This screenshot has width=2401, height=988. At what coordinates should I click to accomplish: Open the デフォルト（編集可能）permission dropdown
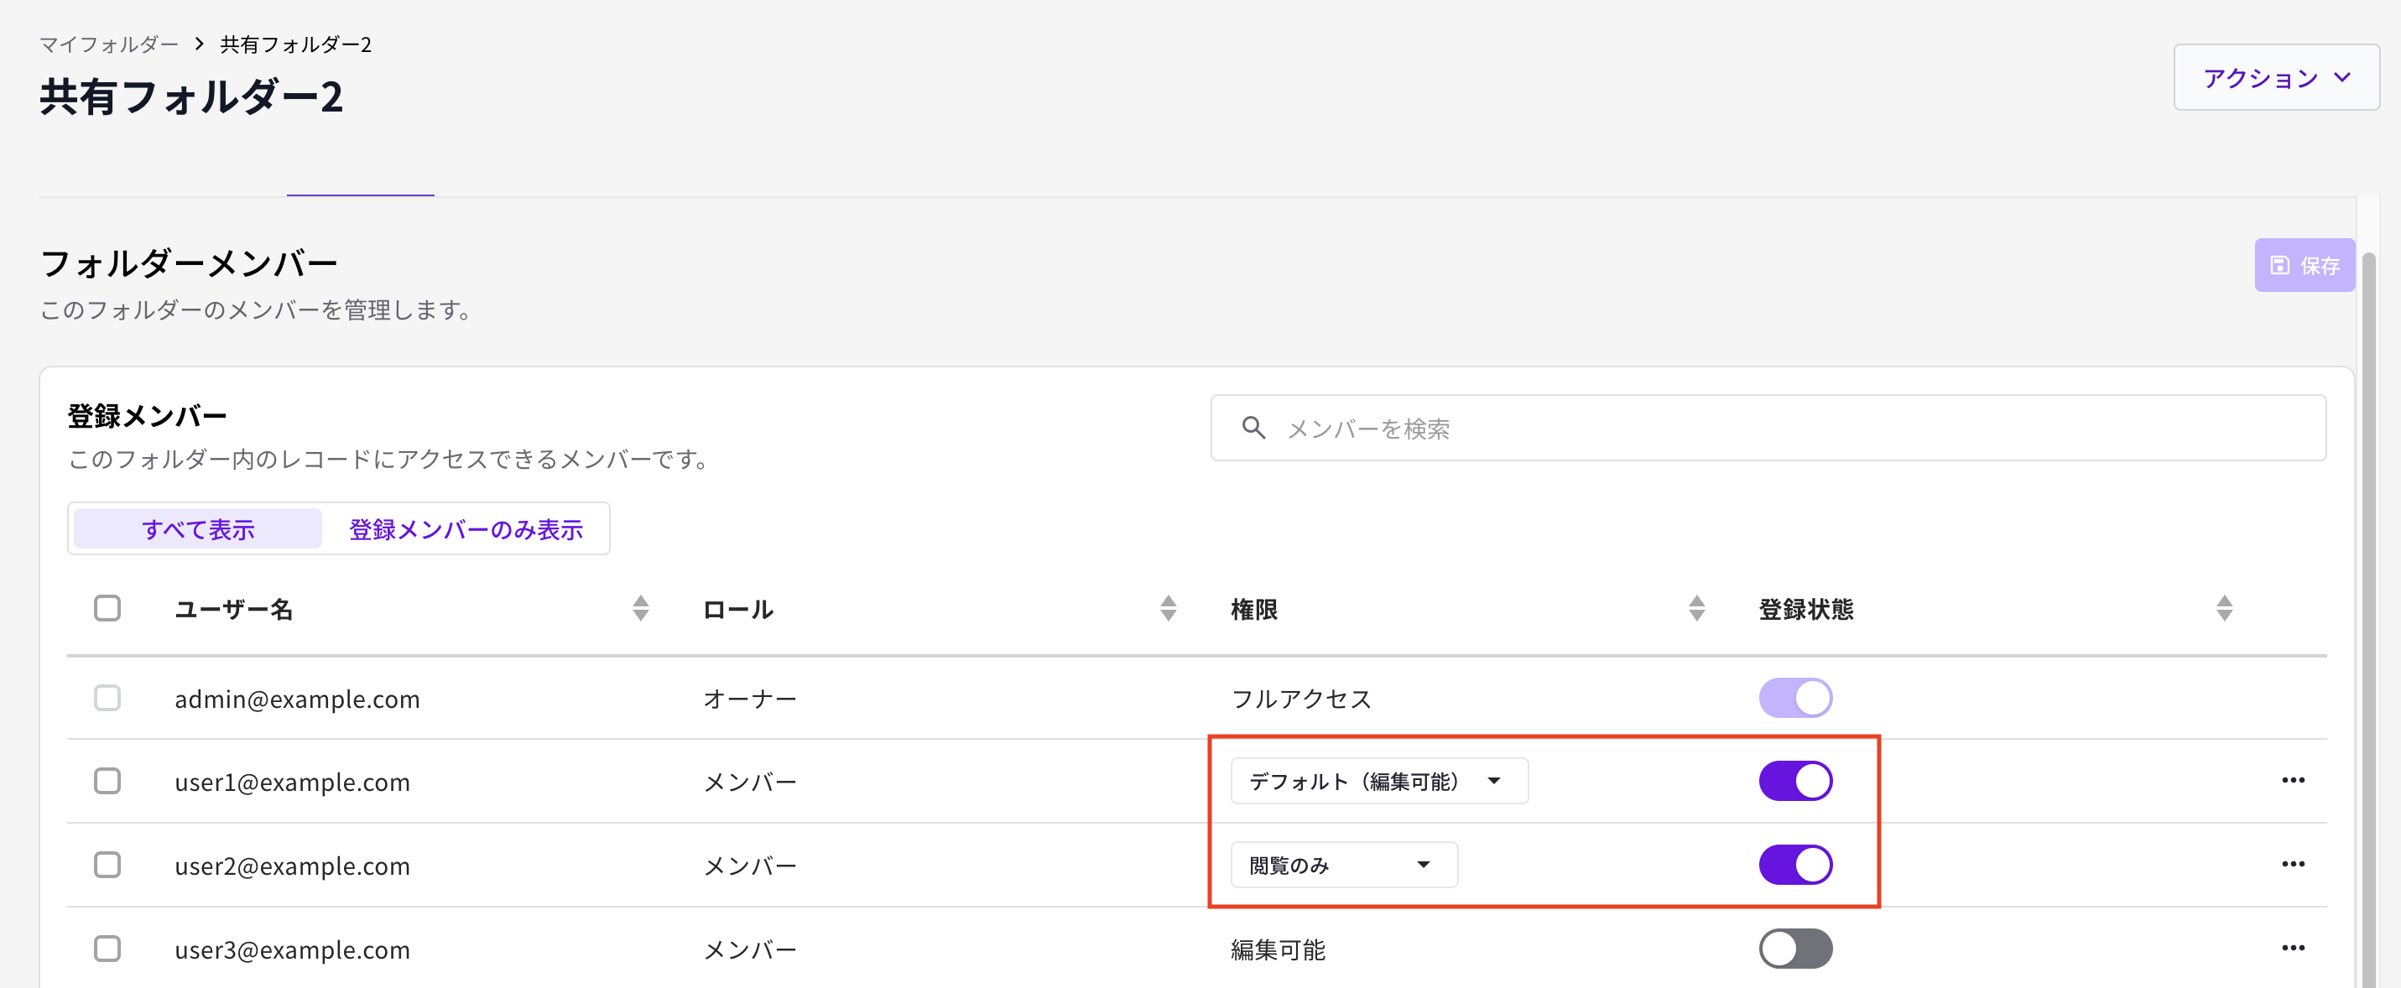pyautogui.click(x=1378, y=781)
